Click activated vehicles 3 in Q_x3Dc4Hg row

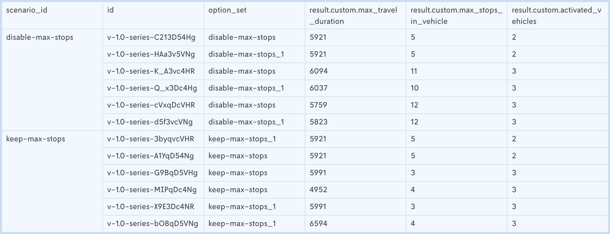[514, 88]
